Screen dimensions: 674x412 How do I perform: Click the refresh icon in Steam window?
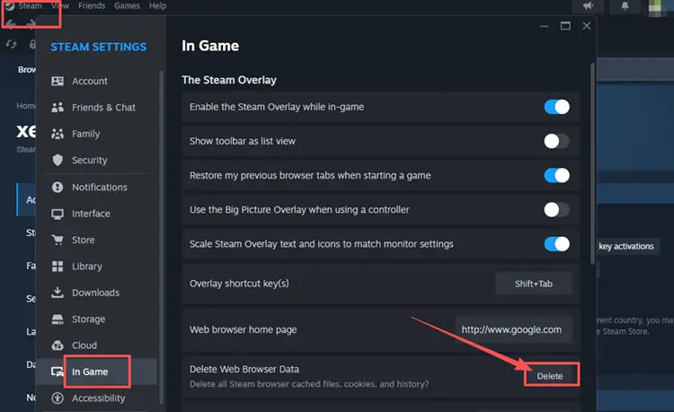coord(11,44)
